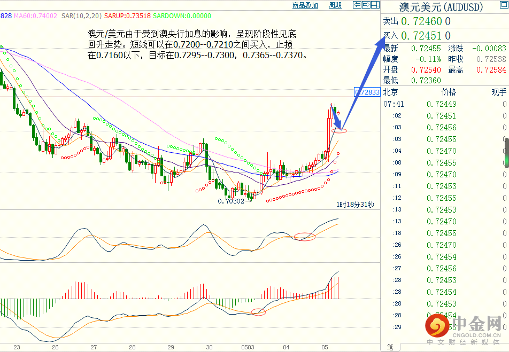Screen dimensions: 509x352
Task: Click the :29 time entry
Action: tap(397, 327)
